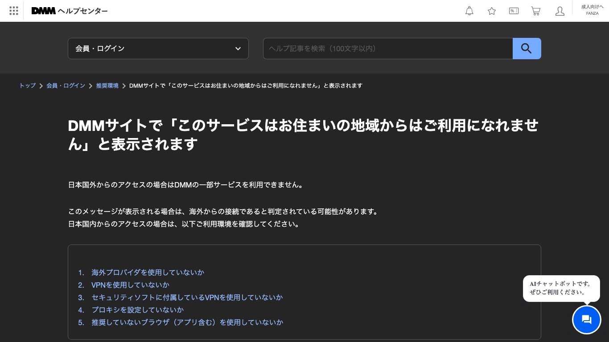
Task: Open the user account icon
Action: click(x=560, y=11)
